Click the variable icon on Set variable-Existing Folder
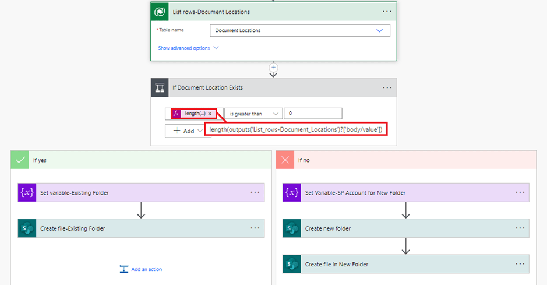Image resolution: width=547 pixels, height=285 pixels. tap(27, 192)
